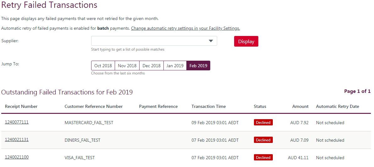Jump to Oct 2018 month tab

click(103, 66)
